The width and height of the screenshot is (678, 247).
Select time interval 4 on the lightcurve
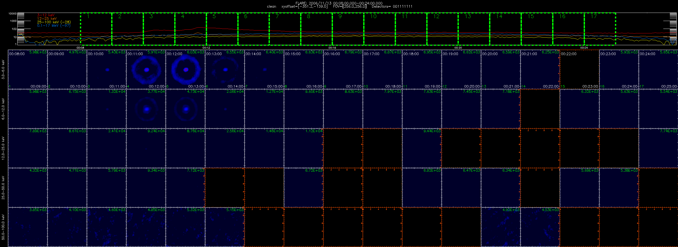point(191,29)
